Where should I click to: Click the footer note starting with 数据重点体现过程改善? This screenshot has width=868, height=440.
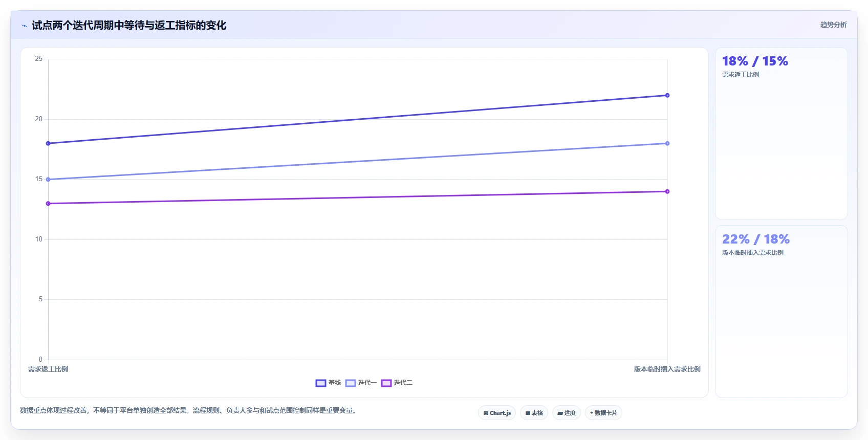click(x=188, y=410)
